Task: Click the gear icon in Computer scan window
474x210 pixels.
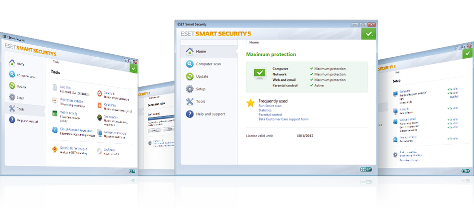Action: pos(150,143)
